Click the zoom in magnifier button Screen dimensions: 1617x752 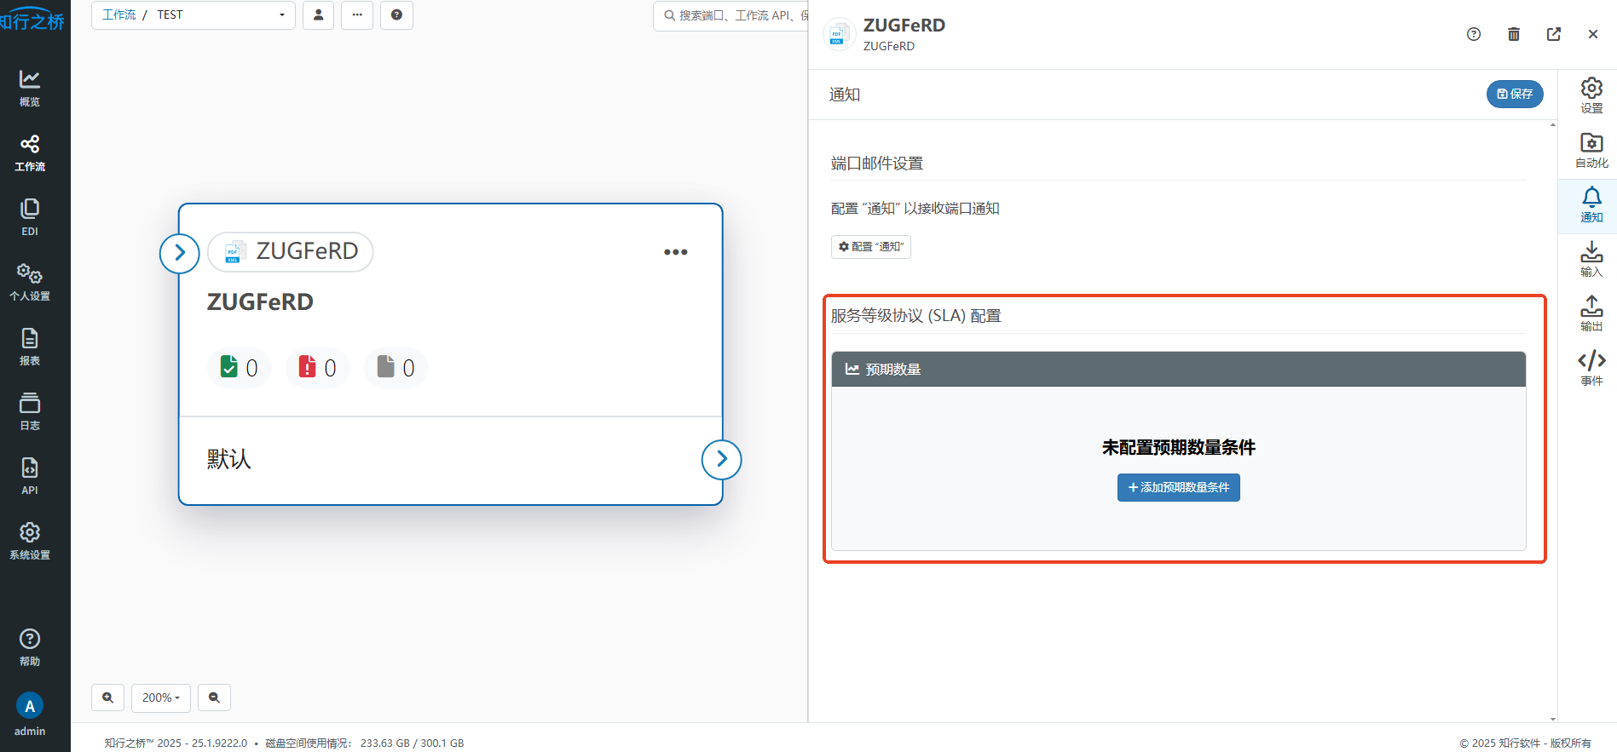point(108,697)
